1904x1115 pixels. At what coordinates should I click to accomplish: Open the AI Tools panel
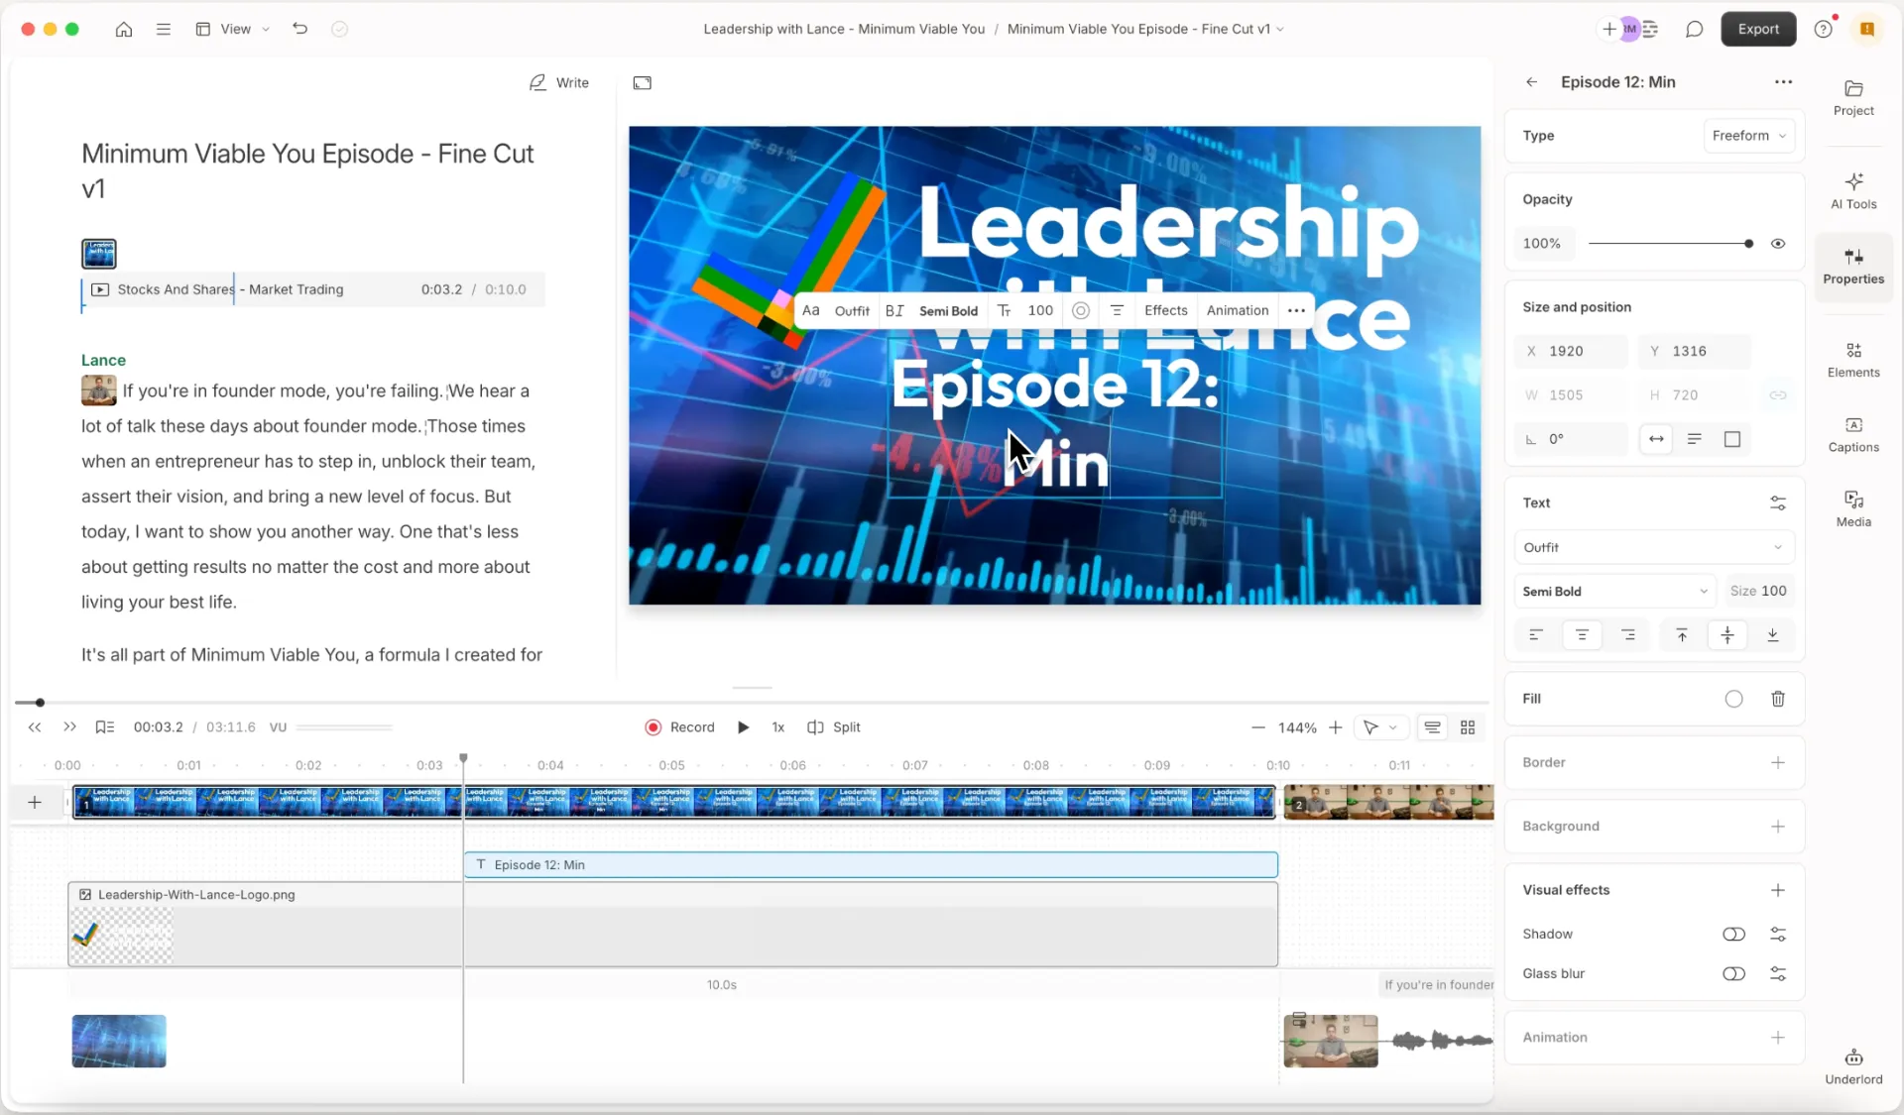pos(1852,190)
